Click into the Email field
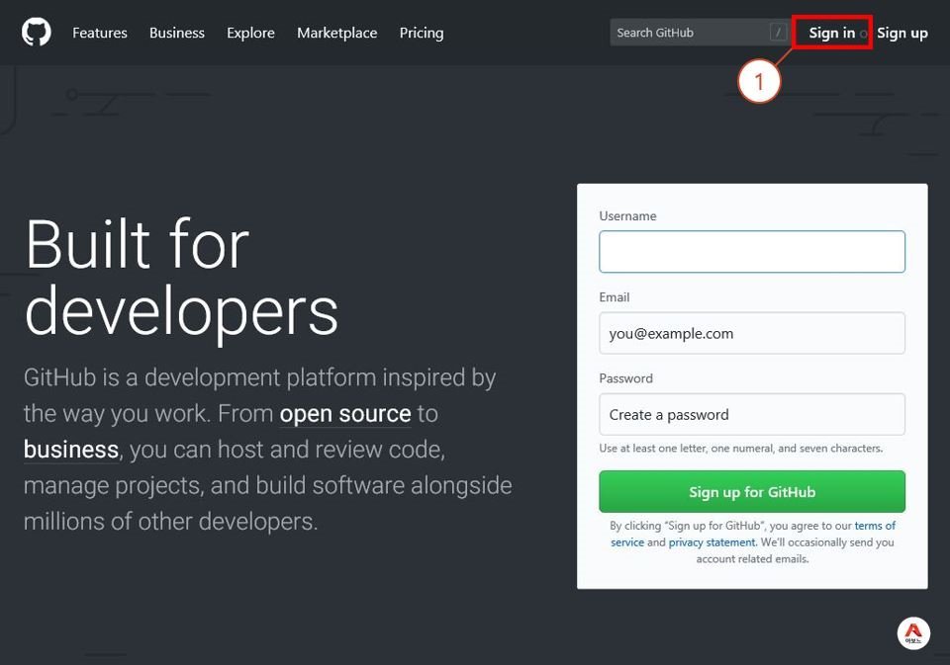This screenshot has width=950, height=665. pyautogui.click(x=752, y=333)
